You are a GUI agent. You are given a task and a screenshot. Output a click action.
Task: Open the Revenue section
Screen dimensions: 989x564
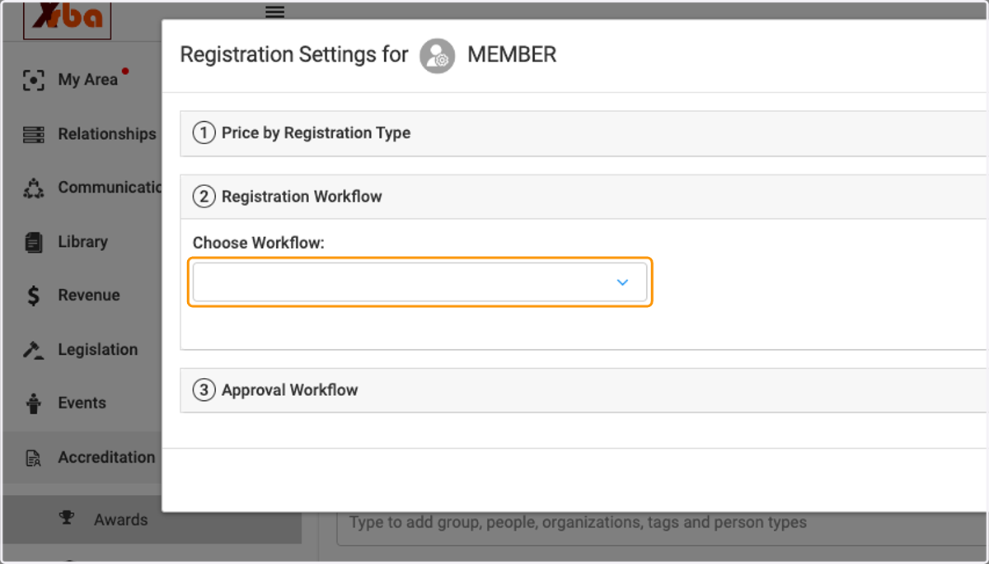point(88,296)
